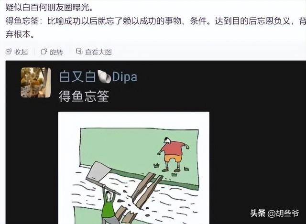Image resolution: width=306 pixels, height=224 pixels.
Task: Click the broken wooden bridge planks
Action: [x=147, y=190]
